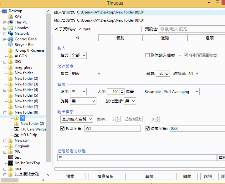This screenshot has width=225, height=184.
Task: Click the 輸入資料夾 path field
Action: (151, 12)
